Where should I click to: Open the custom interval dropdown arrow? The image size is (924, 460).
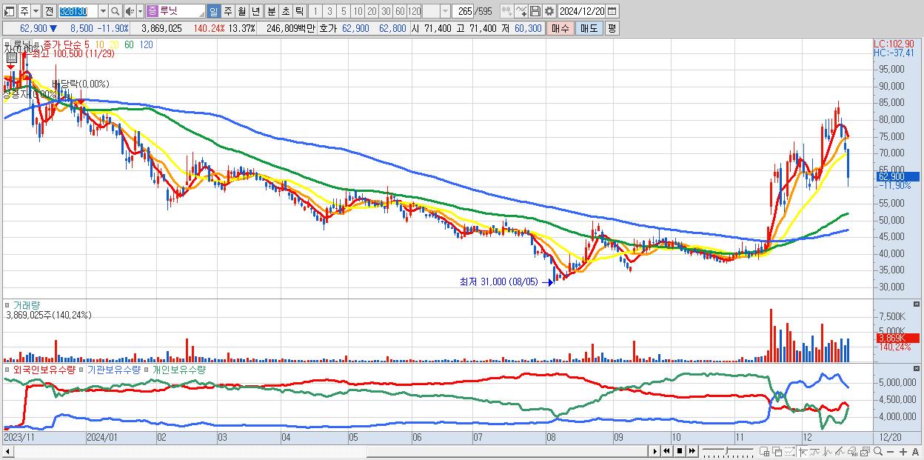click(445, 12)
